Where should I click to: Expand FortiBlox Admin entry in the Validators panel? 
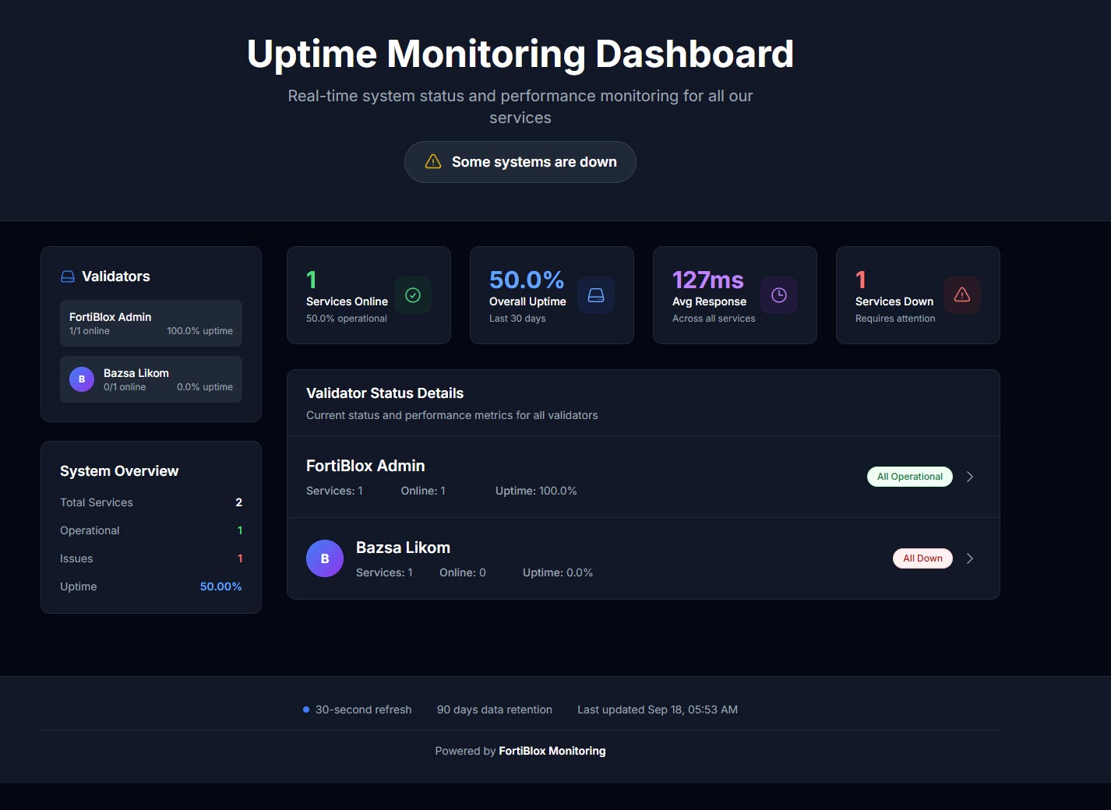click(150, 322)
